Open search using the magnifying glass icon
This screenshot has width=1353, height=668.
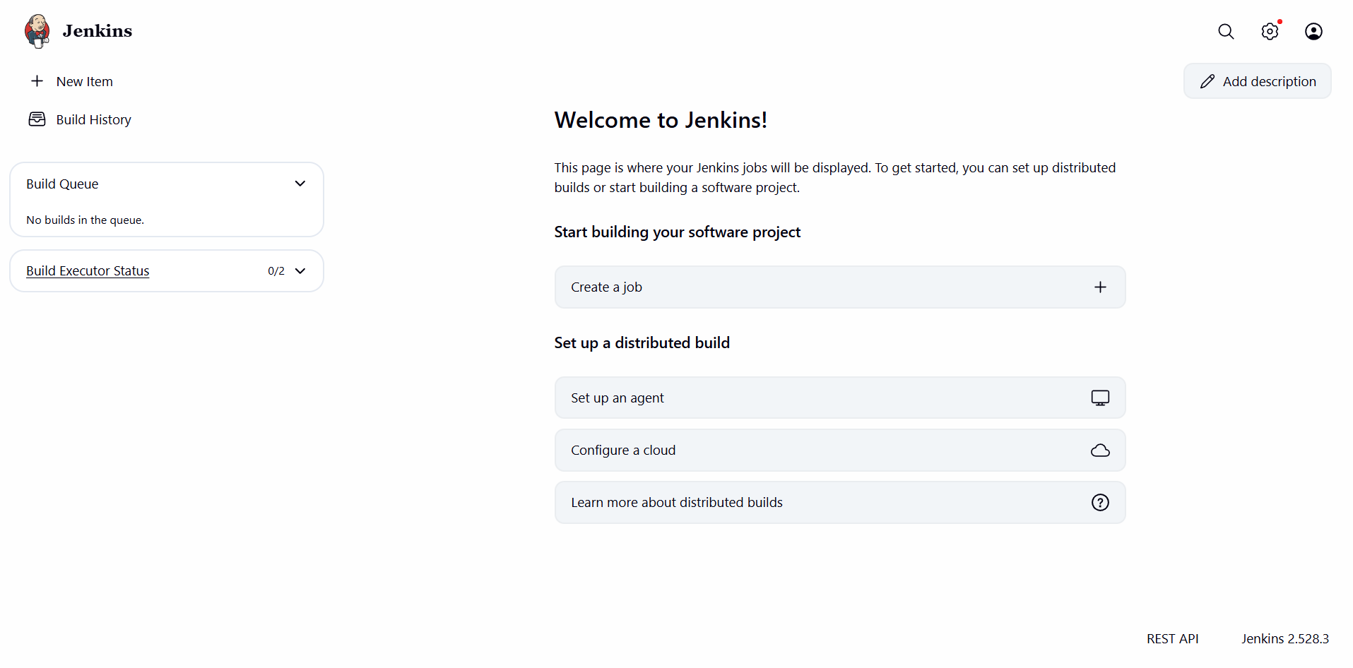1226,32
